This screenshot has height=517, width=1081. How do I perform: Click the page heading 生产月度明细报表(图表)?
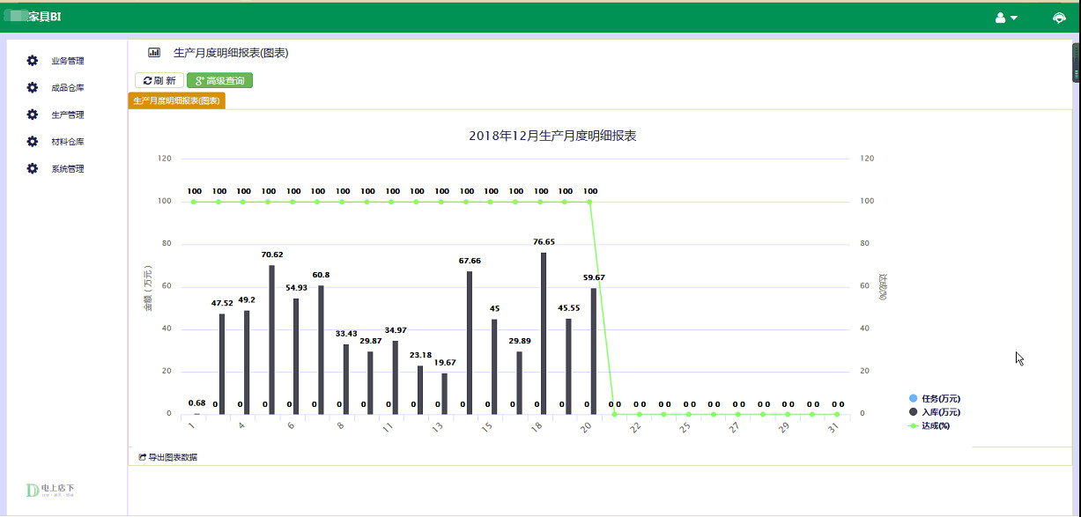click(x=231, y=53)
